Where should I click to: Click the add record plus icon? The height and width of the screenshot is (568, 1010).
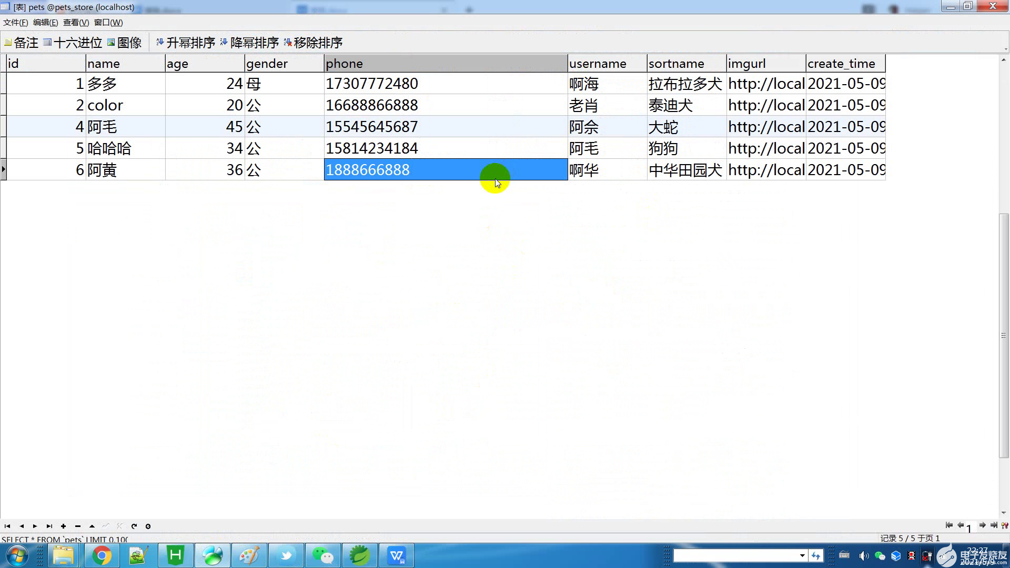(x=63, y=526)
